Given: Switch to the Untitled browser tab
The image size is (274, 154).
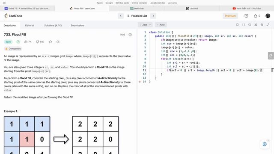Looking at the screenshot, I should click(x=192, y=9).
